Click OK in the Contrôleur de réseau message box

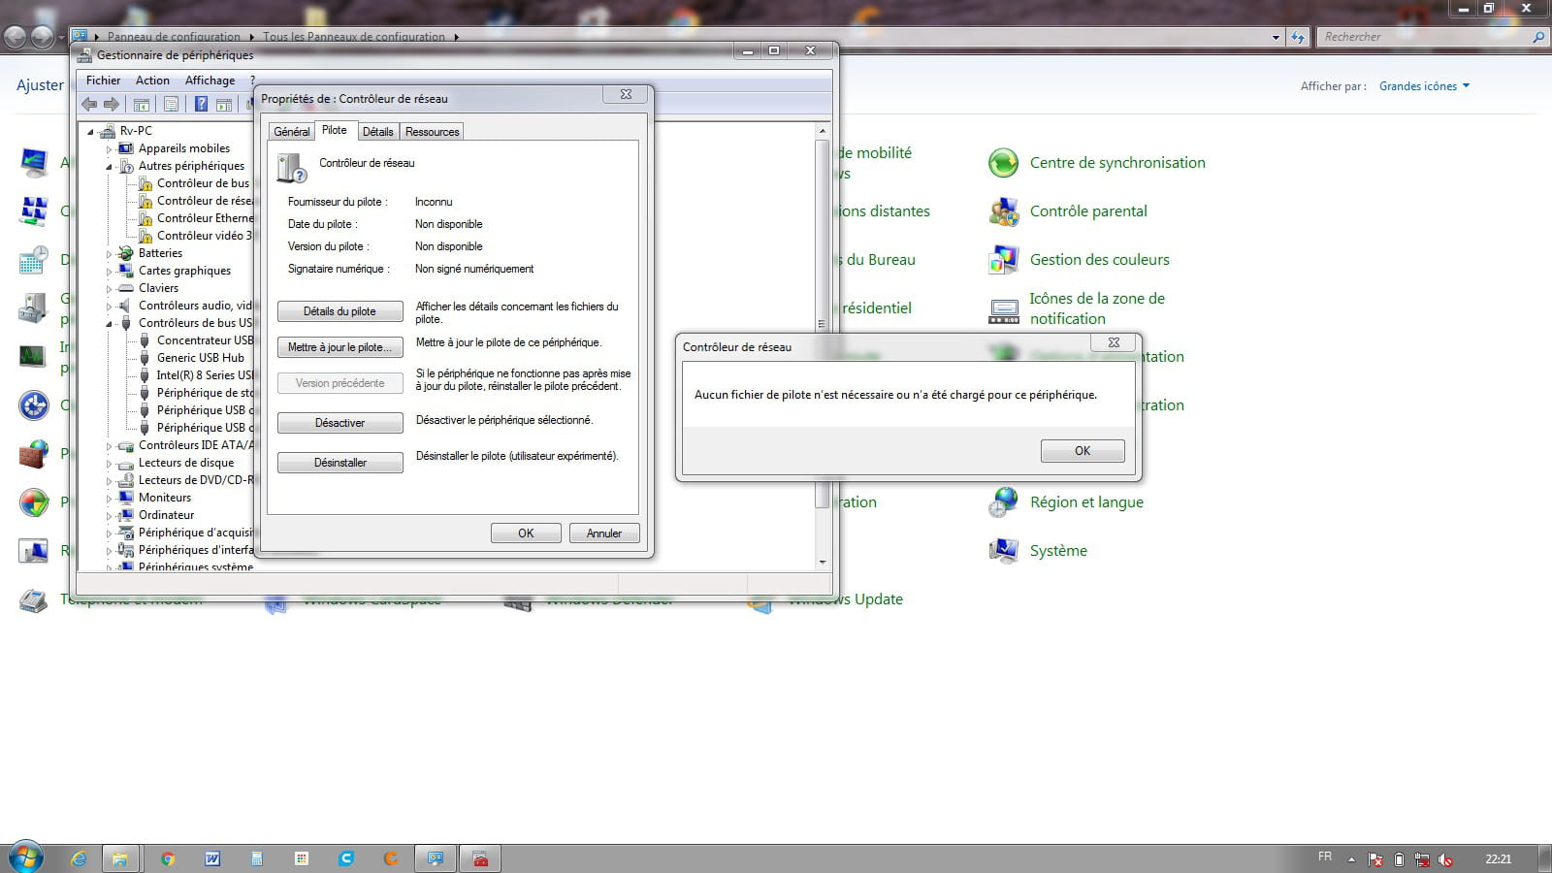pyautogui.click(x=1083, y=451)
